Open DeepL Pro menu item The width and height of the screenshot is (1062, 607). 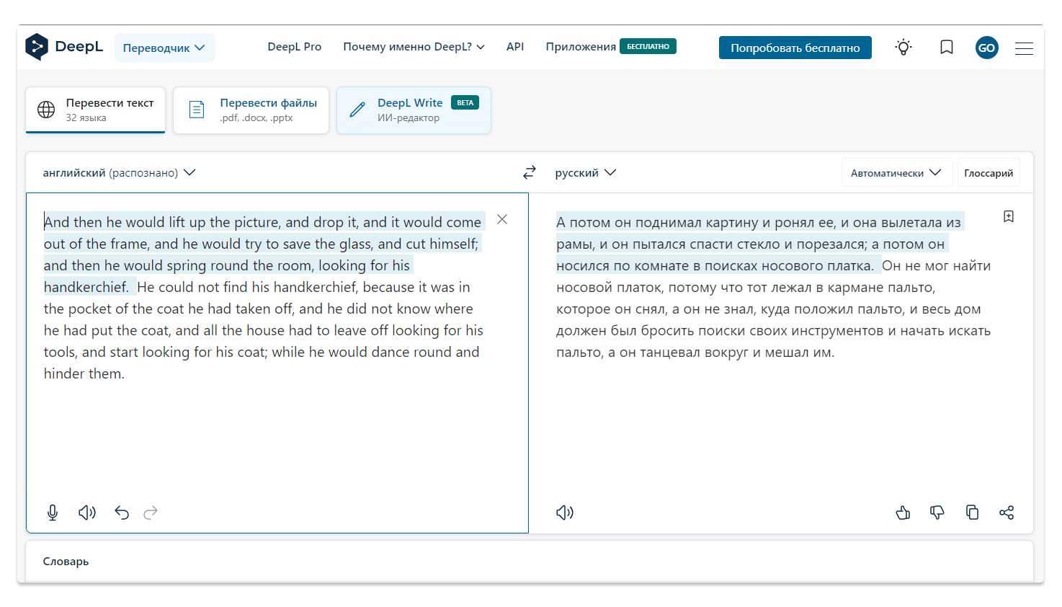coord(295,47)
